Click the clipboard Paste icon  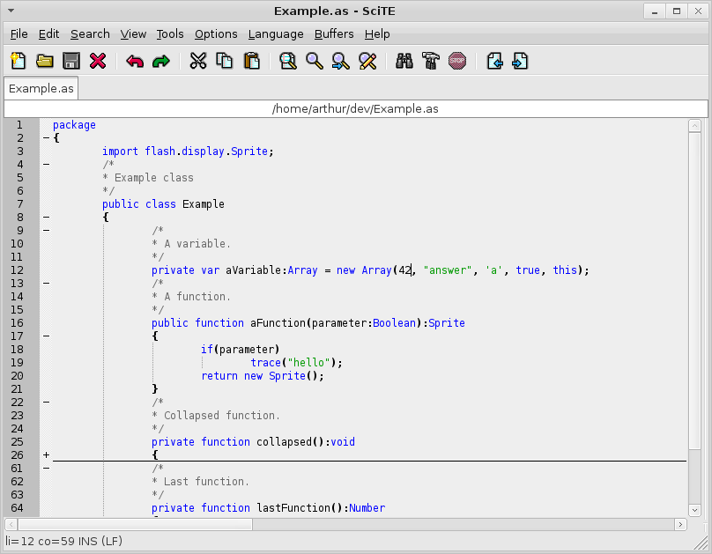pos(252,61)
